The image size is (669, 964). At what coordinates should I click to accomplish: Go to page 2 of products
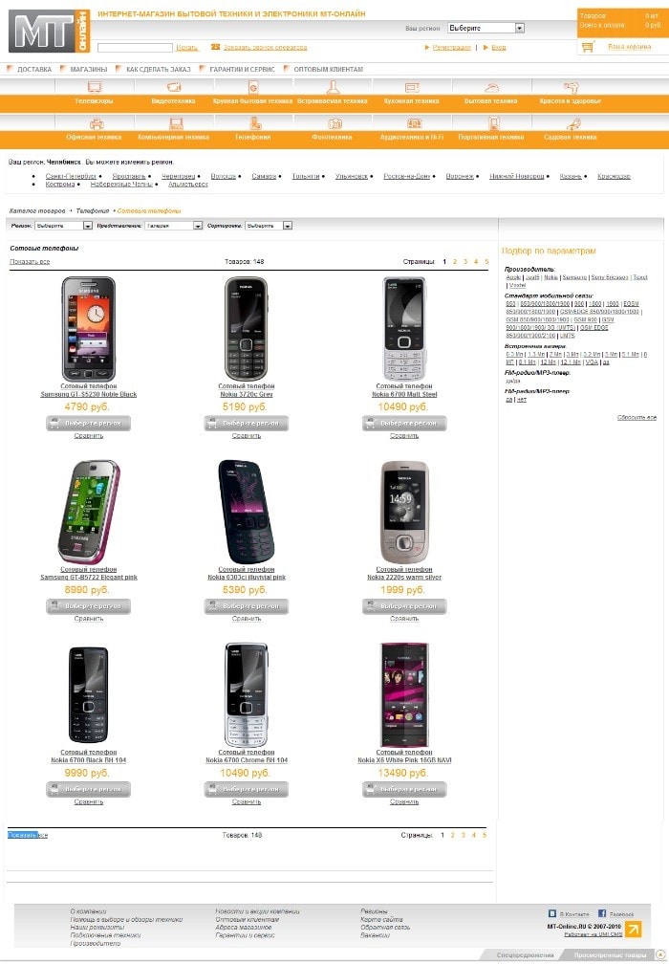[455, 262]
